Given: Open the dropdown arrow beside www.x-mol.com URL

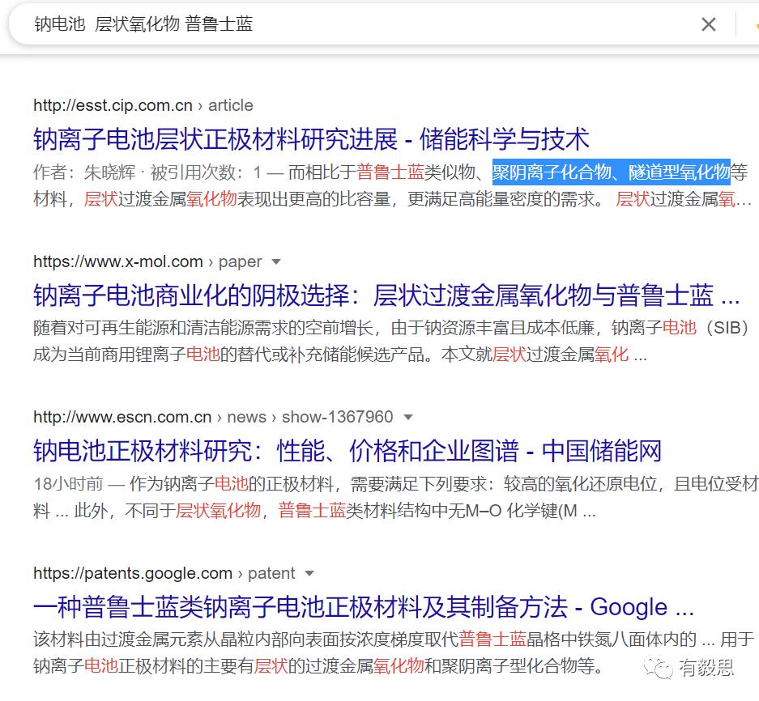Looking at the screenshot, I should click(x=276, y=261).
